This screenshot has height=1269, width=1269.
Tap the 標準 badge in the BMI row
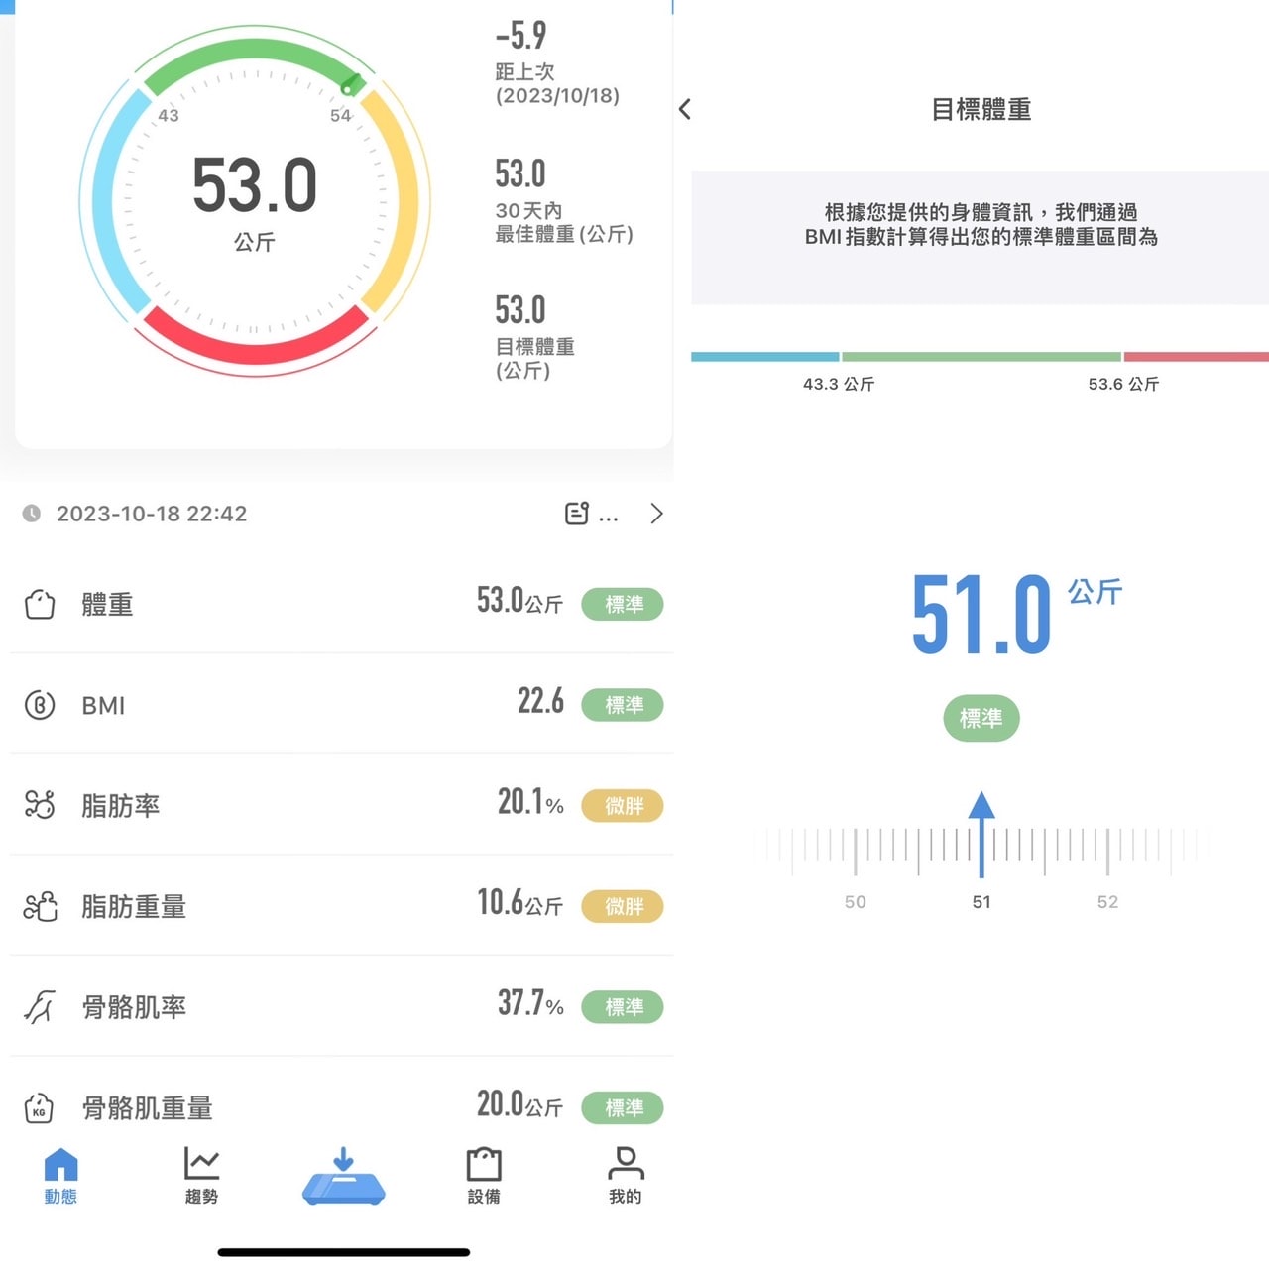click(623, 705)
